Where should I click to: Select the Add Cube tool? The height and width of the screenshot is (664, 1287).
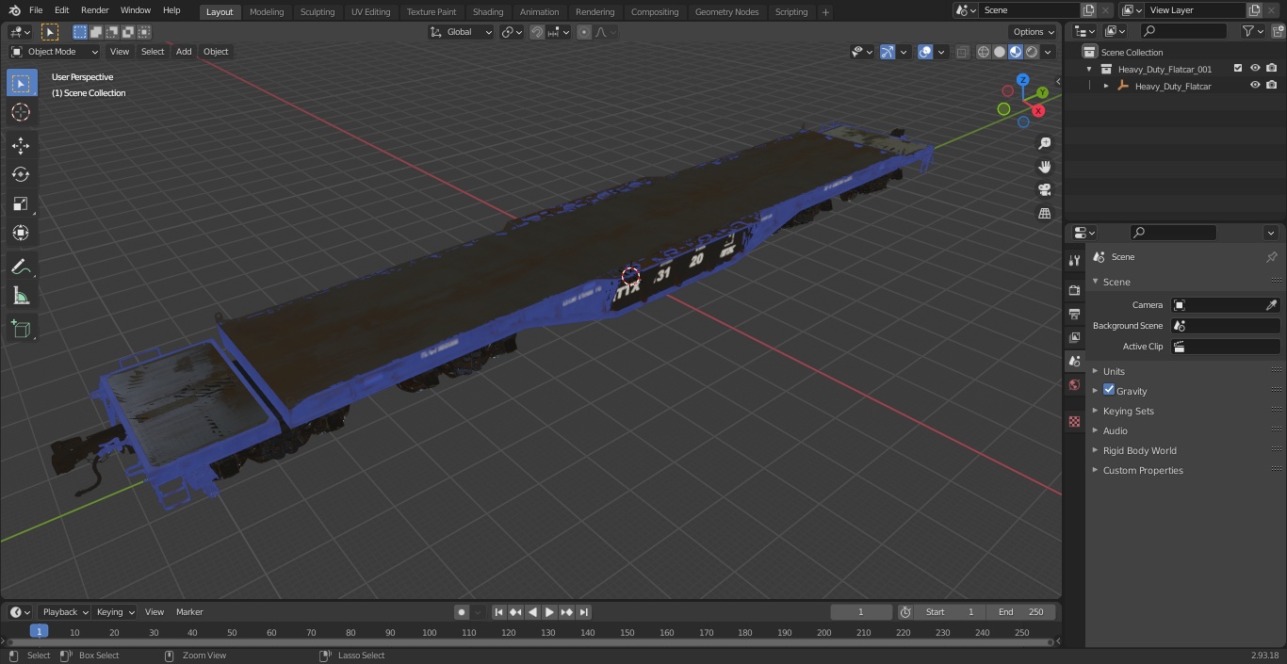[21, 330]
